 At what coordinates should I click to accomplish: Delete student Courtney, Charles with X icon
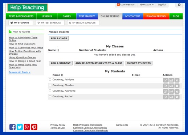(x=177, y=86)
